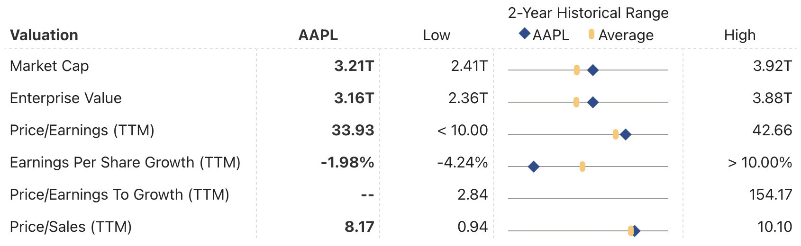
Task: Click the 2-Year Historical Range heading
Action: click(588, 13)
